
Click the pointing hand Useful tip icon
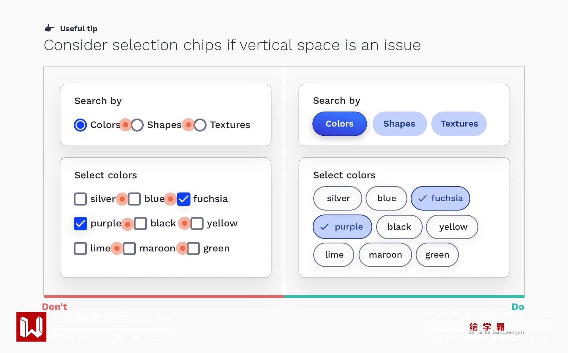49,28
